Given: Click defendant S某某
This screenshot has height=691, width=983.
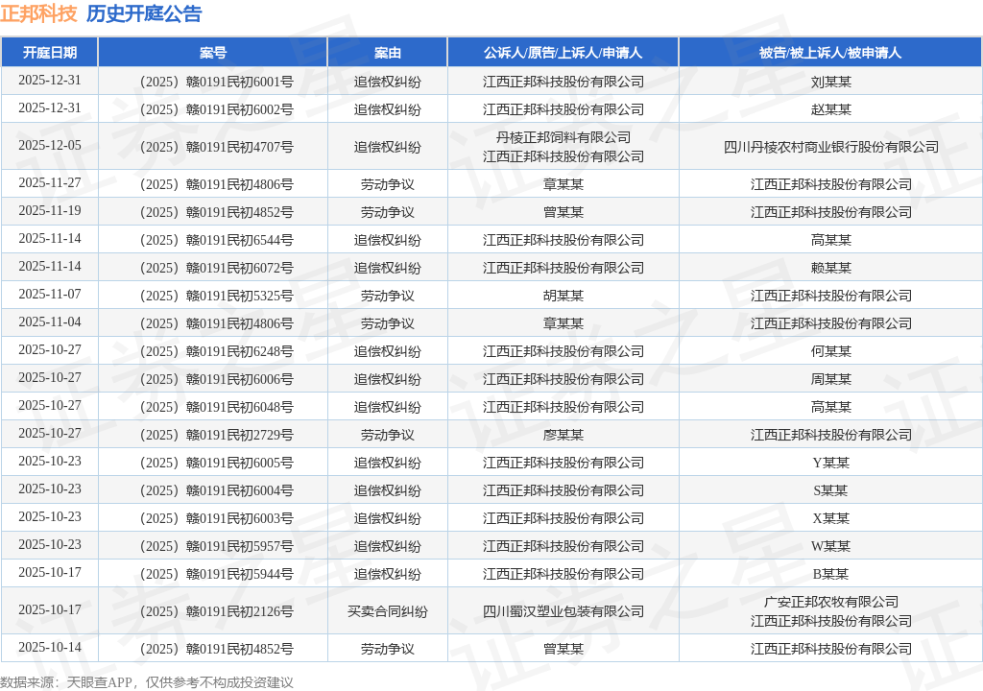Looking at the screenshot, I should (830, 490).
